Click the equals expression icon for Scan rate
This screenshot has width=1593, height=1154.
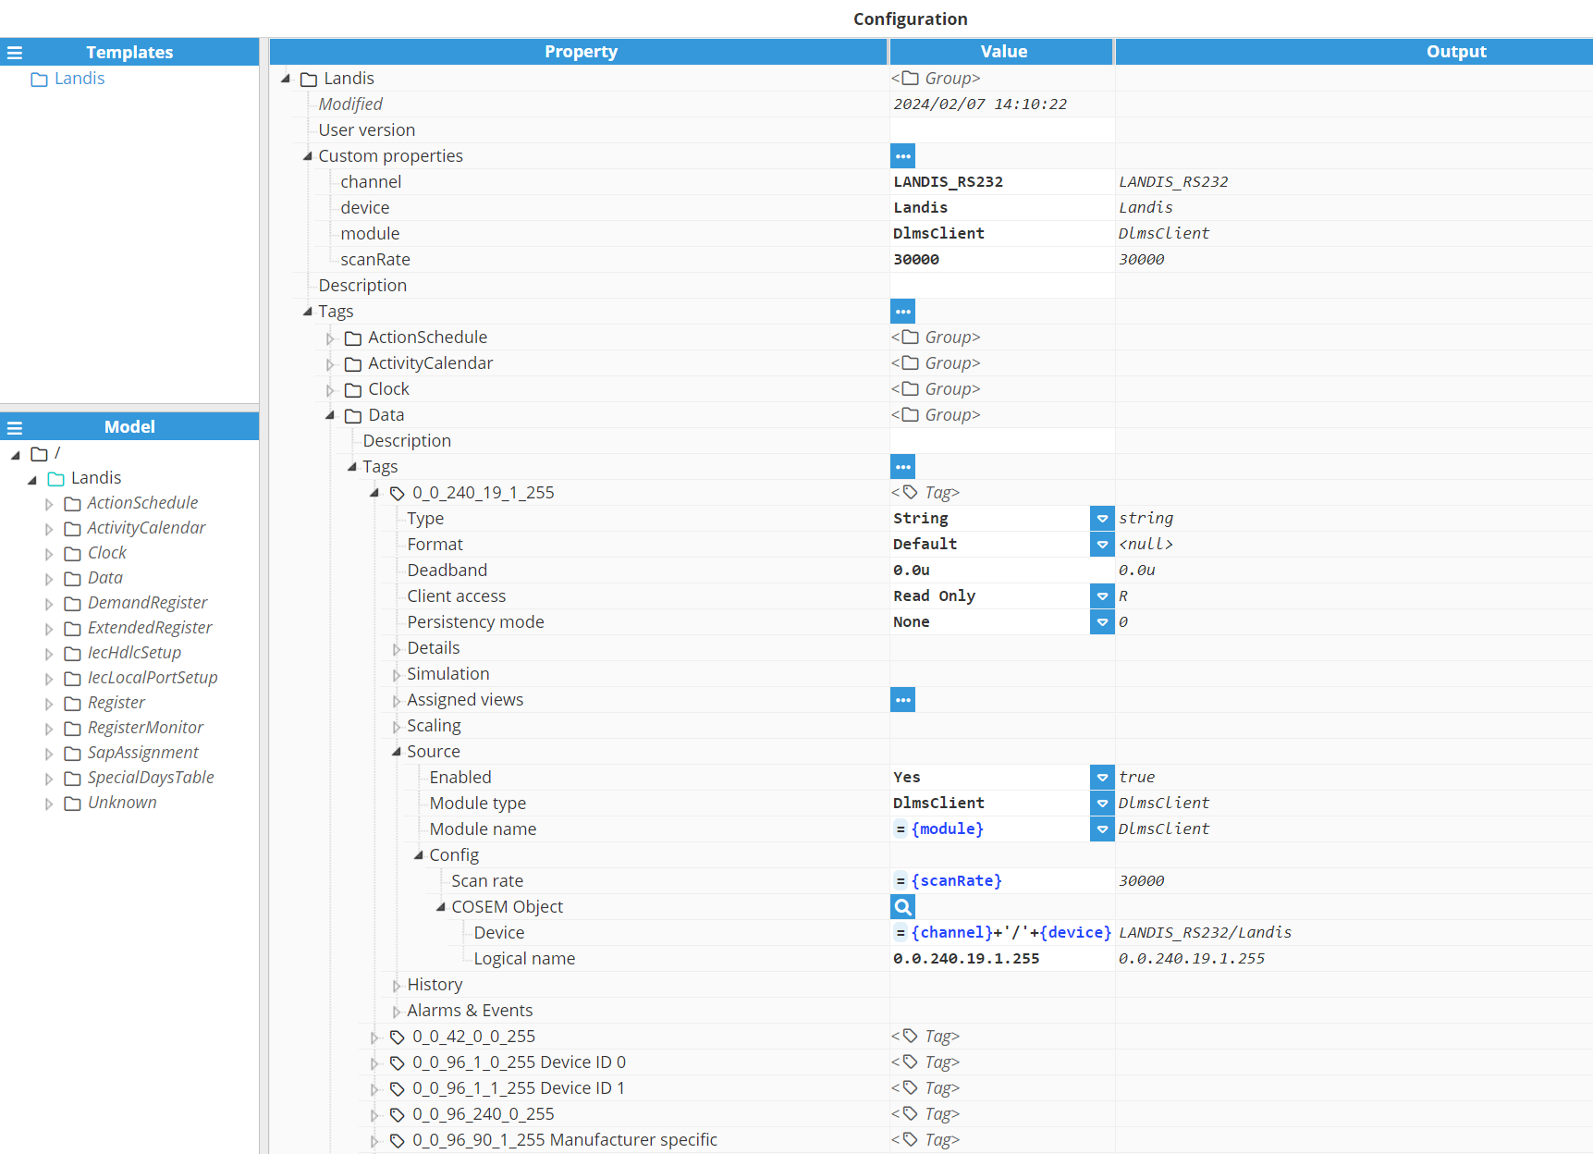tap(901, 881)
